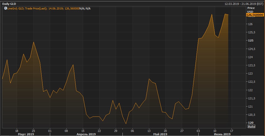Click the Price USD axis heading

[251, 10]
